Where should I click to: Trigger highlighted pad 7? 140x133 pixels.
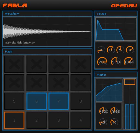pos(58,101)
